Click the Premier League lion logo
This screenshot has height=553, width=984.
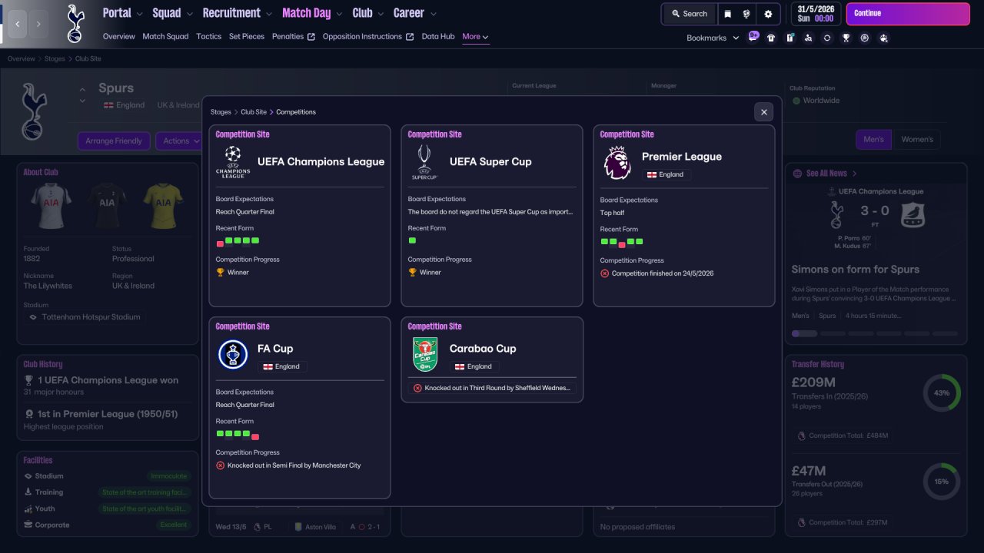tap(617, 164)
